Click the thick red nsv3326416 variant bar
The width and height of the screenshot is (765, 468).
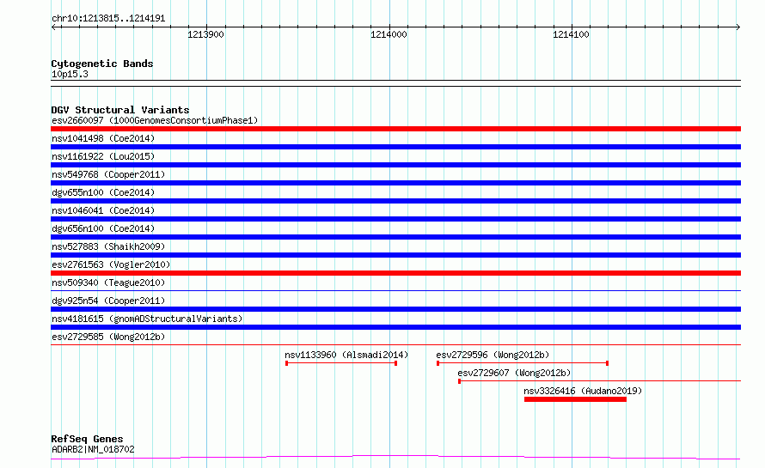[x=575, y=399]
